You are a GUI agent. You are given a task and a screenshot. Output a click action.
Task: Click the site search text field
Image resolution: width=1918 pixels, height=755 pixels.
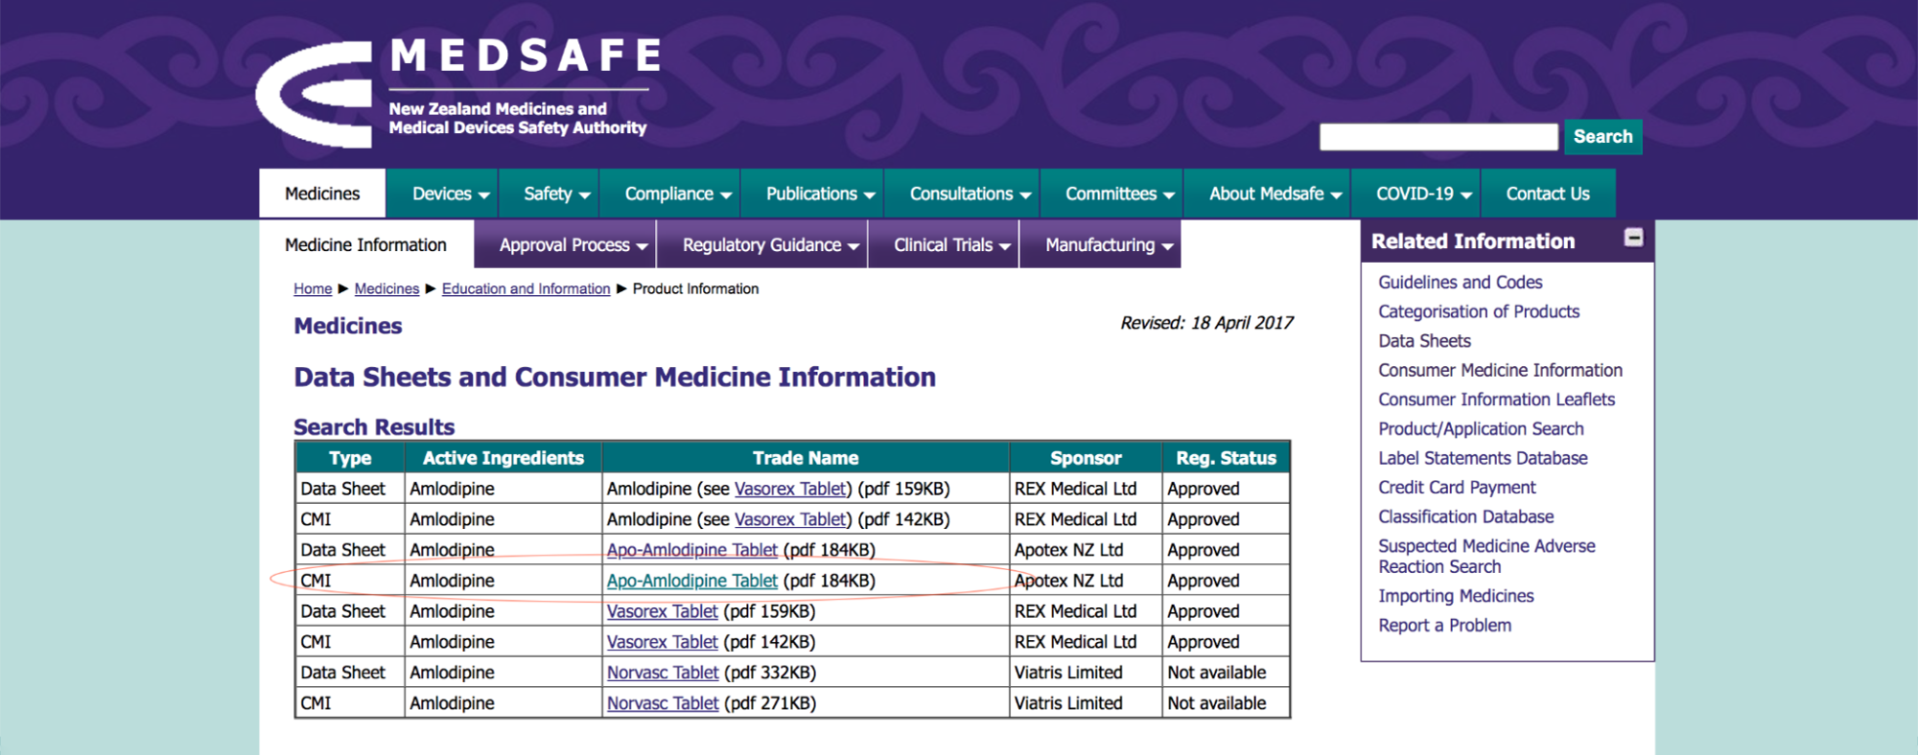pyautogui.click(x=1438, y=137)
